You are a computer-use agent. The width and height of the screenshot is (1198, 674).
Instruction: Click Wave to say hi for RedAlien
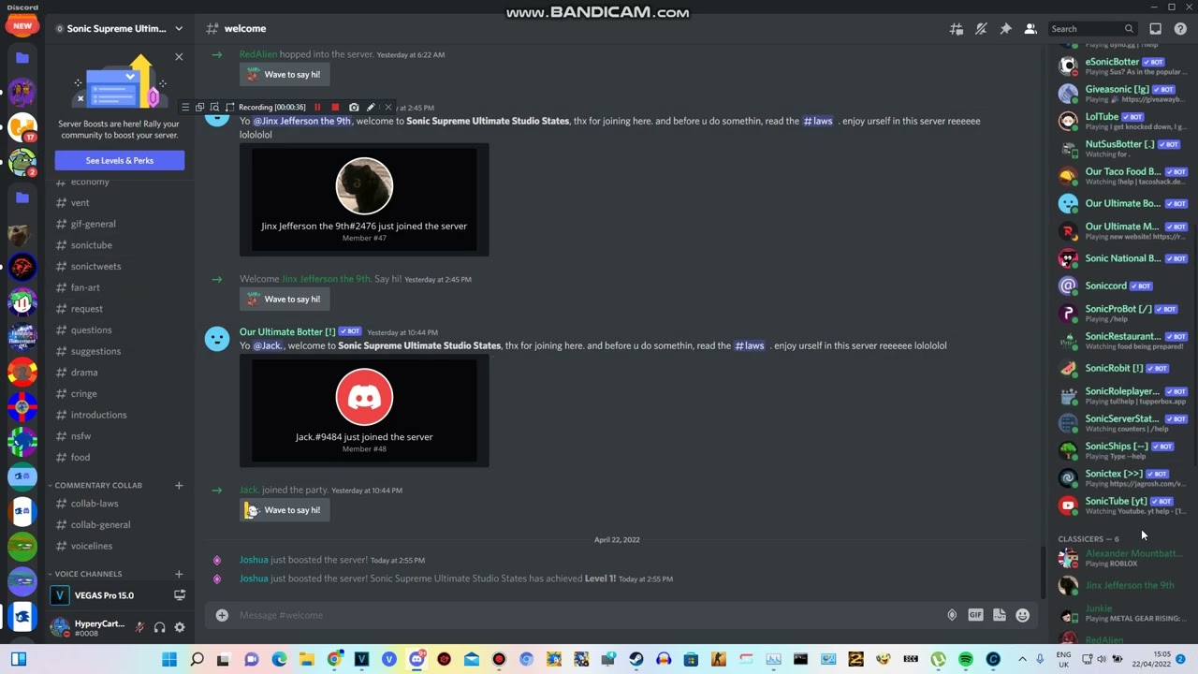285,75
